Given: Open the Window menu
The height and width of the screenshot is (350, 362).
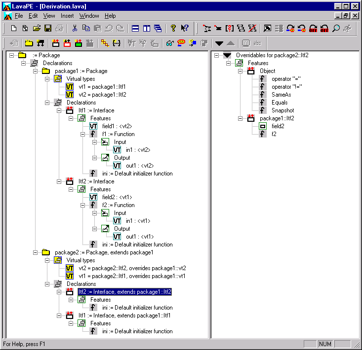Looking at the screenshot, I should pyautogui.click(x=89, y=16).
